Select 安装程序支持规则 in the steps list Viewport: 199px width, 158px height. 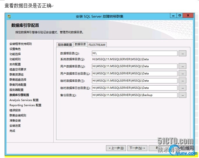click(21, 44)
